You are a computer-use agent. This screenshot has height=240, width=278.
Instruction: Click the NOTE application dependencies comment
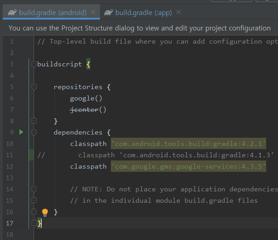pyautogui.click(x=174, y=189)
